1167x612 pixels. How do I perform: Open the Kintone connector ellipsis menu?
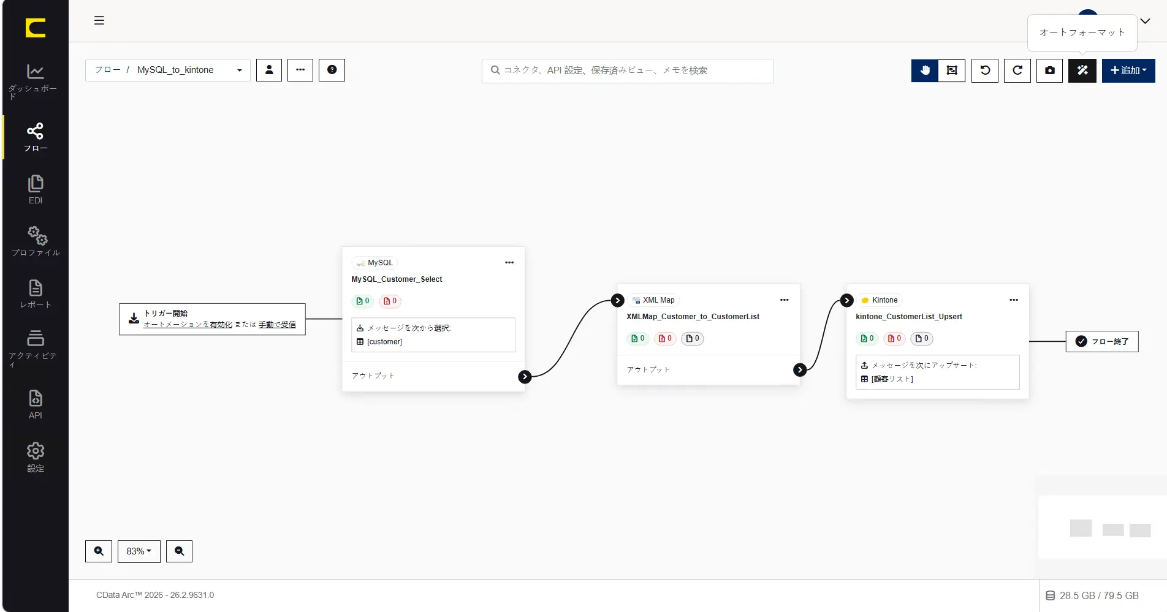point(1014,300)
